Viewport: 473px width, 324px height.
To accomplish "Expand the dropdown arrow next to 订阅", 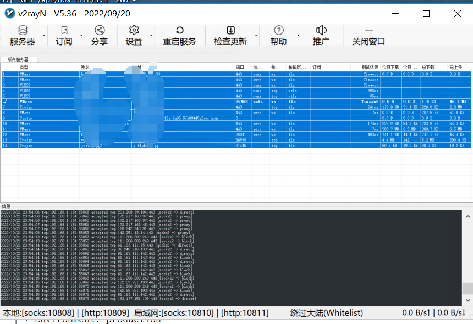I will [80, 36].
